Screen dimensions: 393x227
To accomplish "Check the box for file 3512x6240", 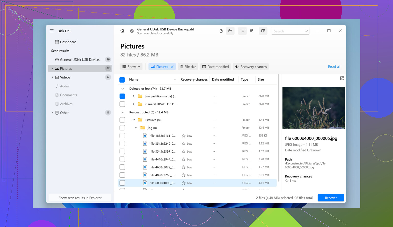I will click(122, 144).
